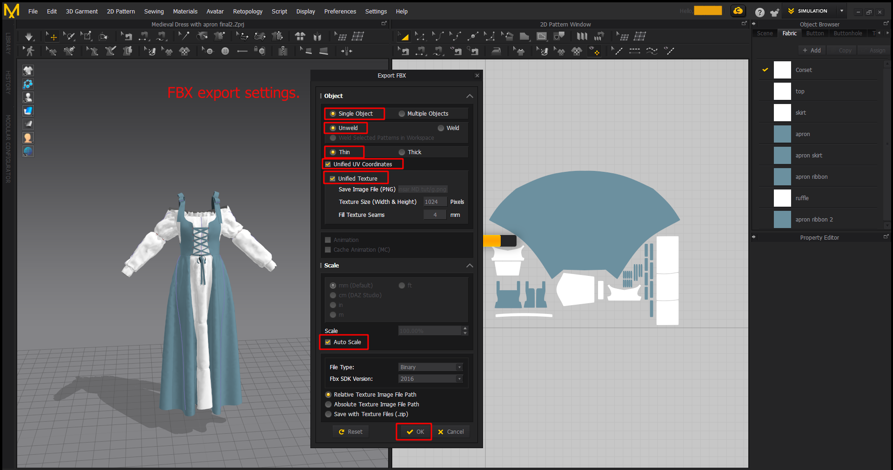Select the apron skirt fabric swatch

point(782,156)
